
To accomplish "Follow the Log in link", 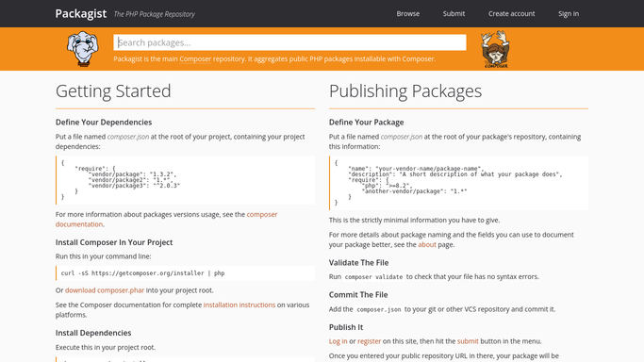I will point(338,341).
